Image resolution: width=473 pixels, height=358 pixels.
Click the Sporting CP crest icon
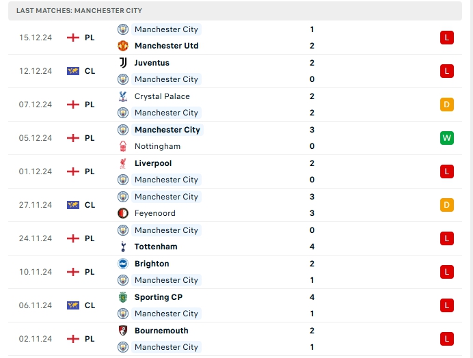[123, 297]
